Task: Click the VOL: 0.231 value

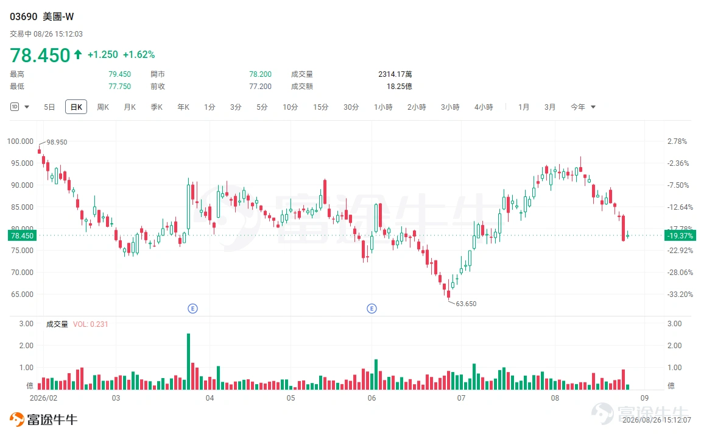Action: tap(90, 324)
